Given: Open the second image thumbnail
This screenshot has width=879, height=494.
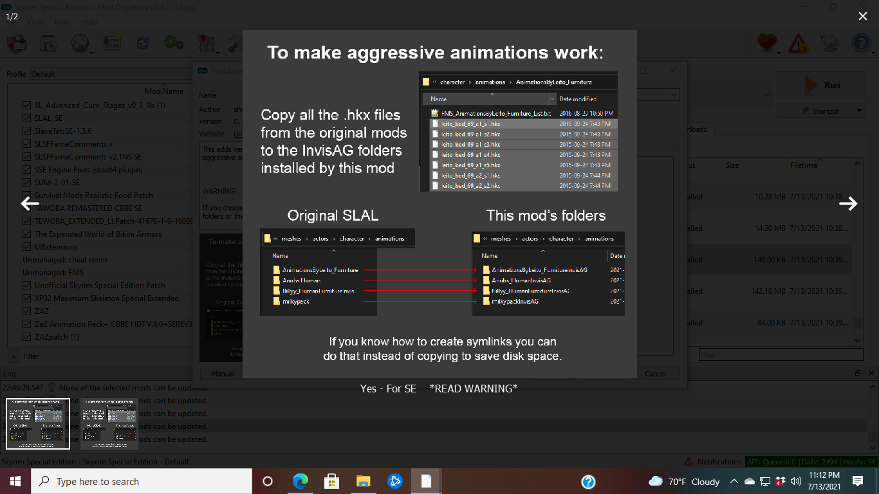Looking at the screenshot, I should [x=109, y=423].
